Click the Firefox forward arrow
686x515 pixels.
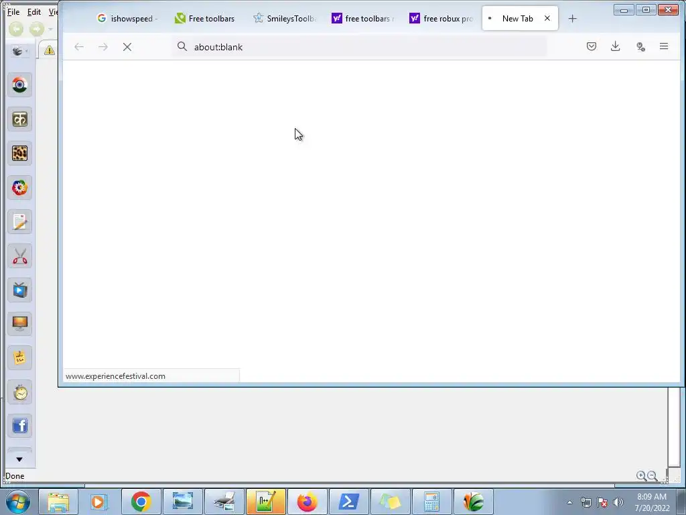coord(103,47)
